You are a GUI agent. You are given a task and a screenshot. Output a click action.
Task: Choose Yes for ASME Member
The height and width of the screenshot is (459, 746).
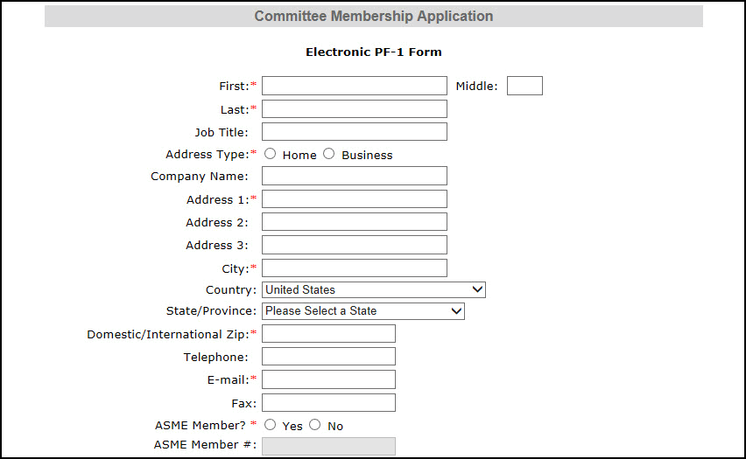(271, 425)
